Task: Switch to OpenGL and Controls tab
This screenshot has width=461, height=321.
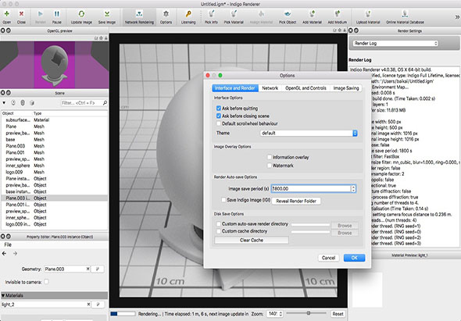Action: (x=306, y=88)
